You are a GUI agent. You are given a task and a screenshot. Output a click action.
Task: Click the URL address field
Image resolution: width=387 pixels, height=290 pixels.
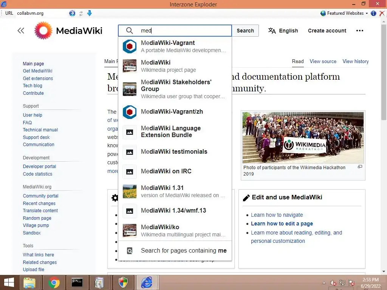tap(42, 13)
